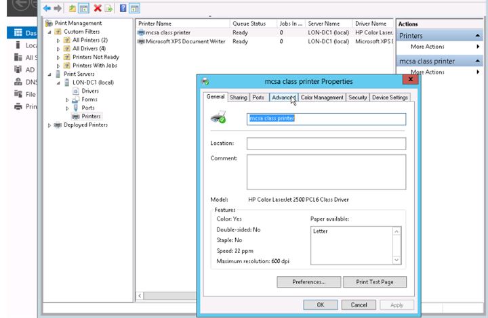This screenshot has height=318, width=488.
Task: Click the Comment text box
Action: click(327, 172)
